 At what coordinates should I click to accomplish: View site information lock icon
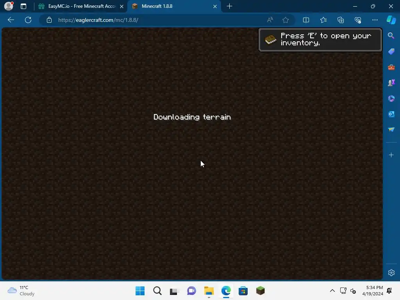[49, 20]
